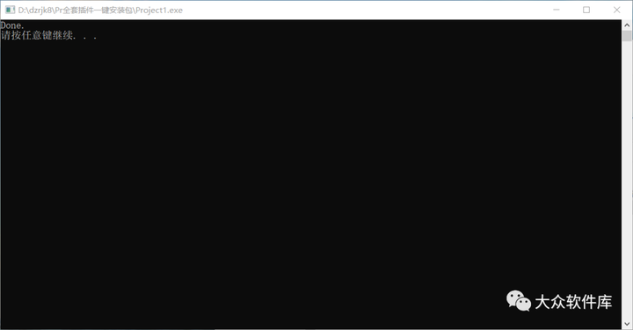Click the 'Done.' output line
633x330 pixels.
click(x=12, y=25)
